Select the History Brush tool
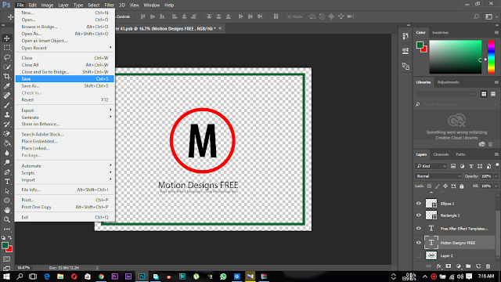 [x=7, y=125]
